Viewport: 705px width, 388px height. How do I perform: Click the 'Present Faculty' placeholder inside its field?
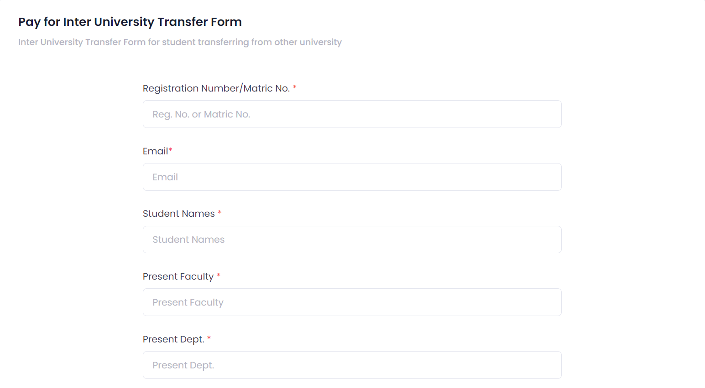pyautogui.click(x=188, y=302)
